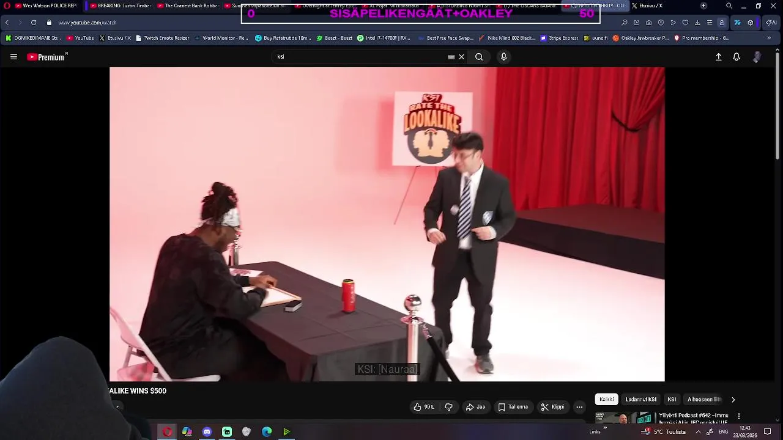This screenshot has width=783, height=440.
Task: Show more filter chips with right chevron
Action: point(733,400)
